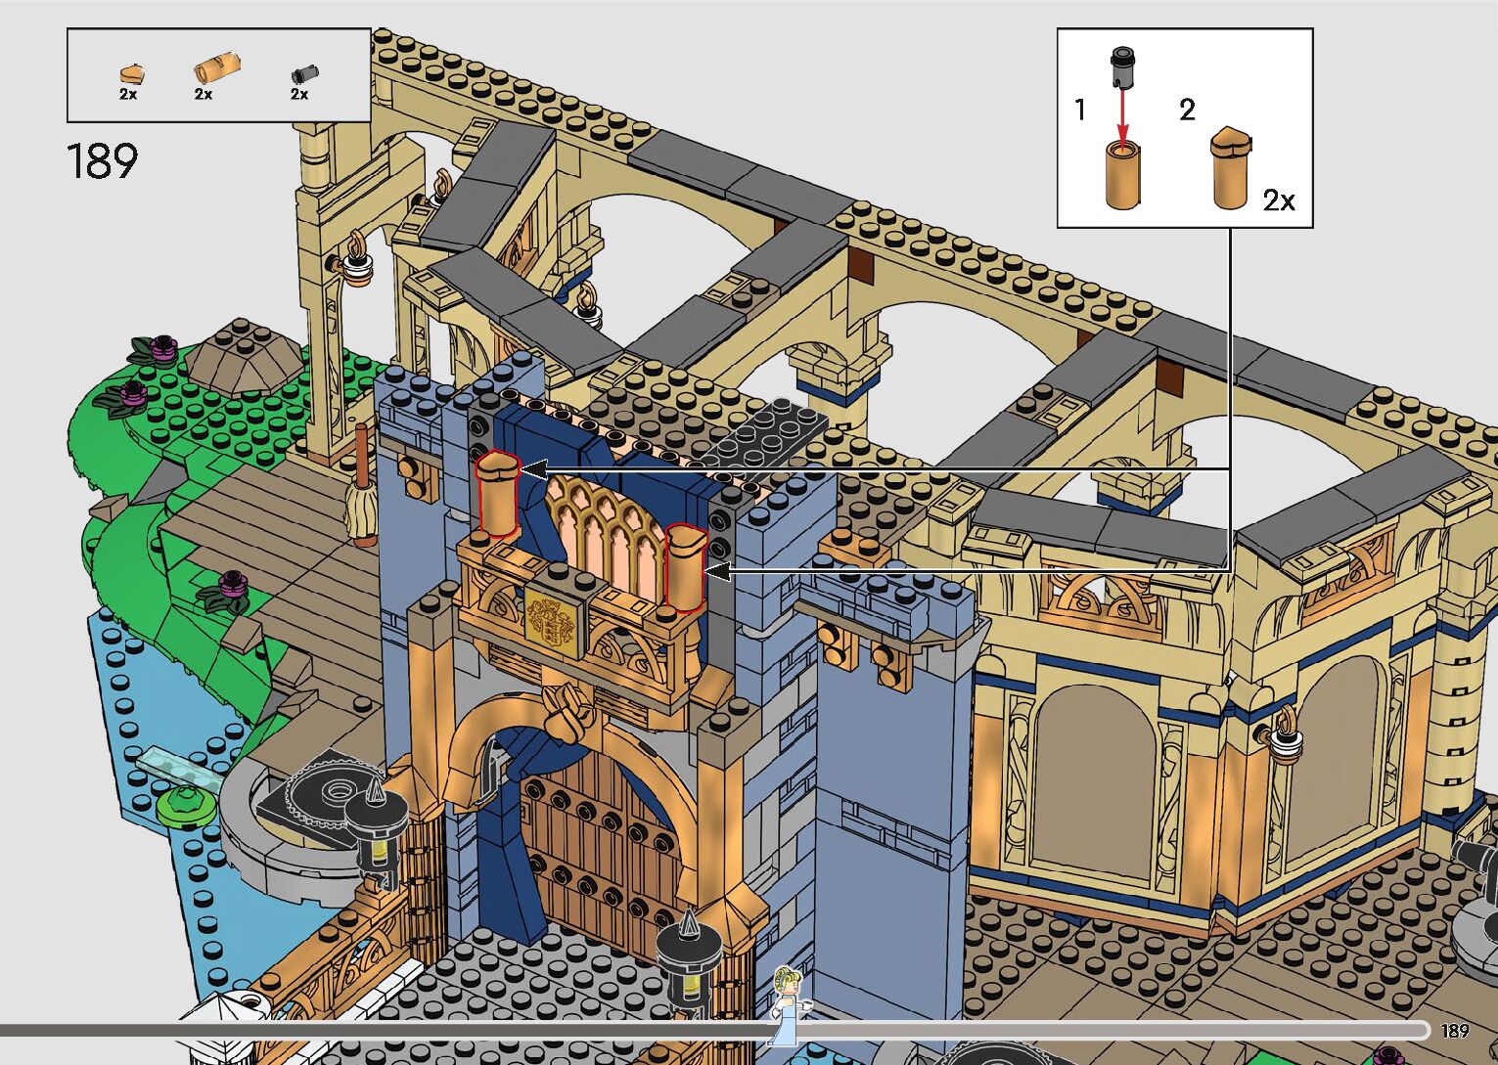Image resolution: width=1498 pixels, height=1065 pixels.
Task: Click the golden crest shield on the balcony
Action: click(553, 620)
